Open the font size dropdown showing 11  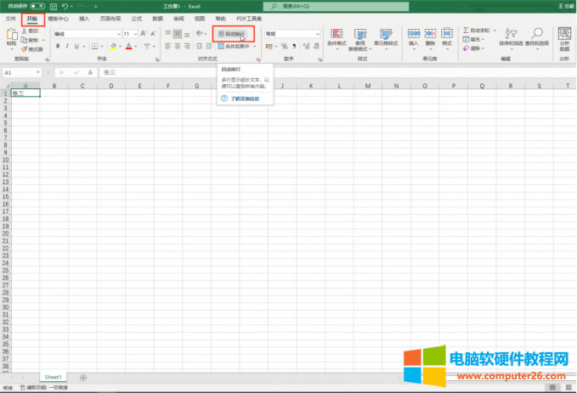pyautogui.click(x=136, y=34)
